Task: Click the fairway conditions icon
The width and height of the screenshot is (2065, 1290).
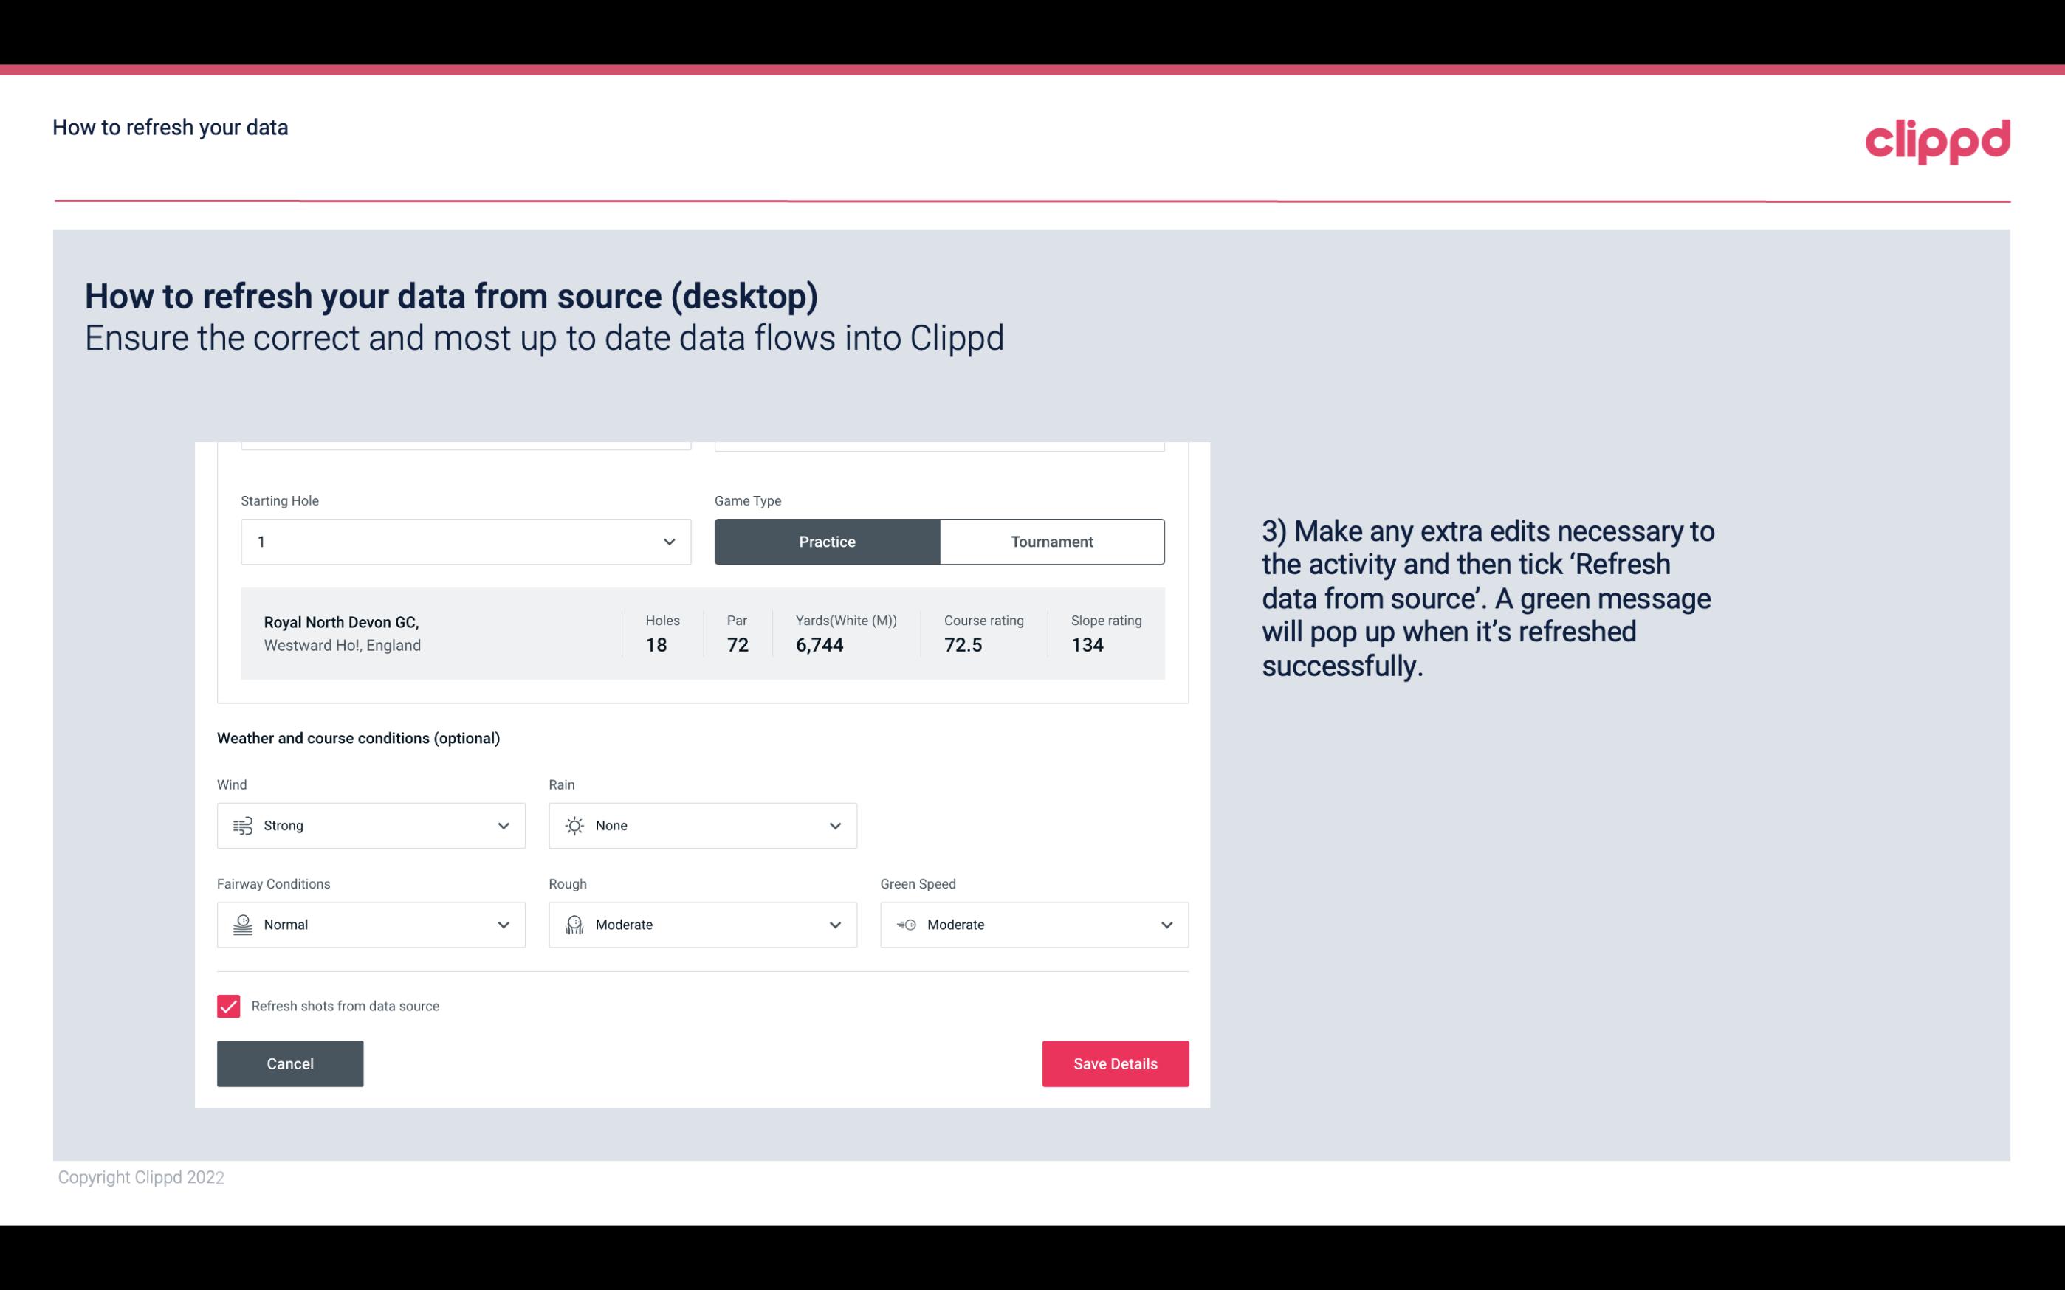Action: (241, 925)
